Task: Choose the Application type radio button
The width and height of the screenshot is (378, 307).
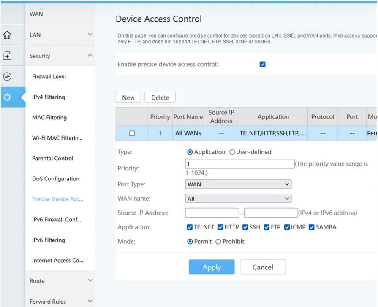Action: pos(190,152)
